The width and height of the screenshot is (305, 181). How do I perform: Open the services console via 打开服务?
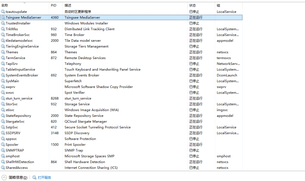tap(44, 178)
